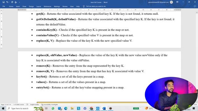Switch to the Home ribbon tab

(11, 6)
